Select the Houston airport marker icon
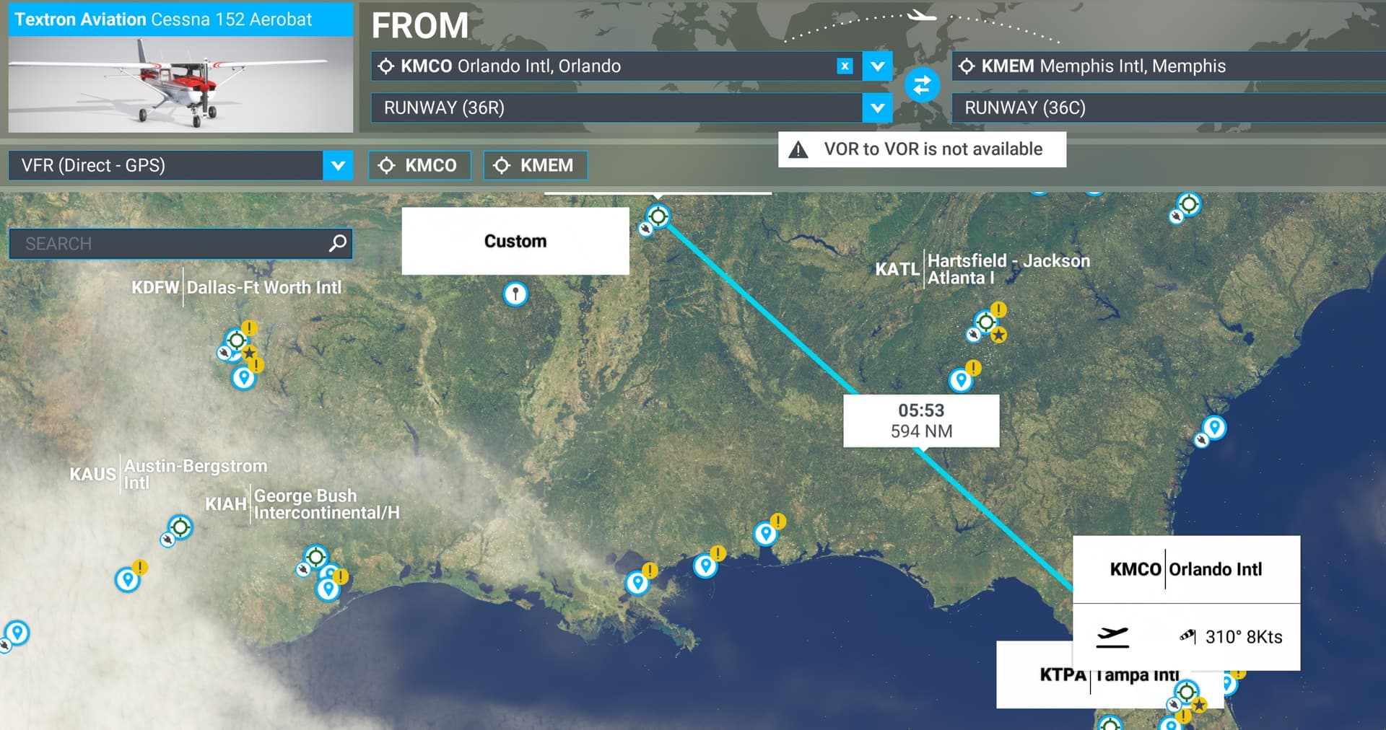This screenshot has width=1386, height=730. 315,557
